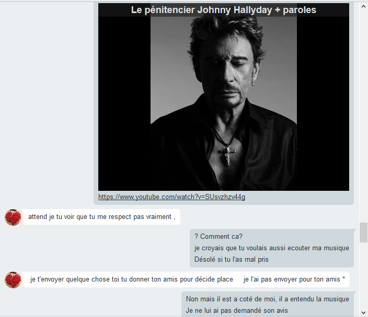Select the 'attend je tu voir' message bubble
368x317 pixels.
click(101, 217)
